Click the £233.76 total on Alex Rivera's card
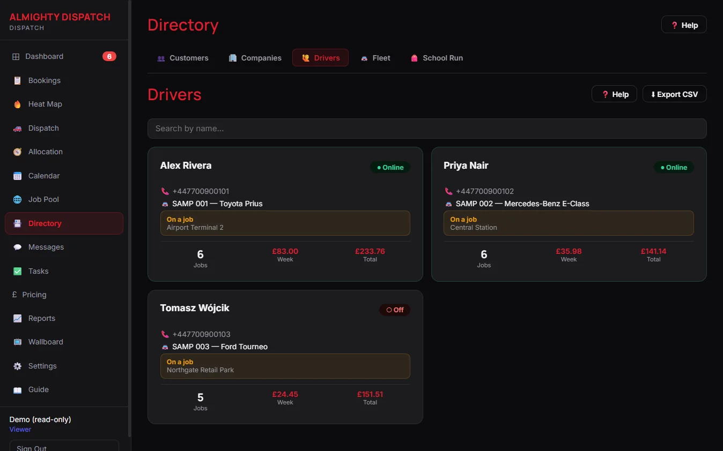Screen dimensions: 723x451 pyautogui.click(x=370, y=251)
